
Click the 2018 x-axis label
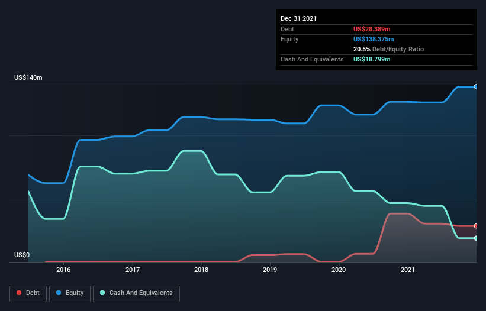click(x=201, y=270)
